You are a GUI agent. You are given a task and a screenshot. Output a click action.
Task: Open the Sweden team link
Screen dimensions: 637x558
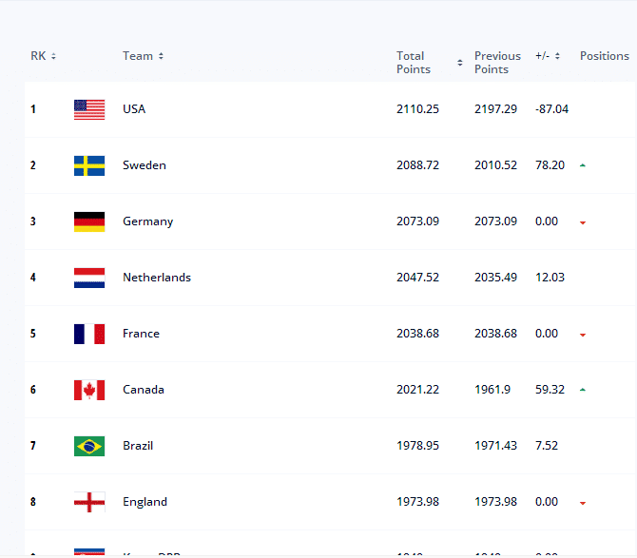pyautogui.click(x=145, y=165)
